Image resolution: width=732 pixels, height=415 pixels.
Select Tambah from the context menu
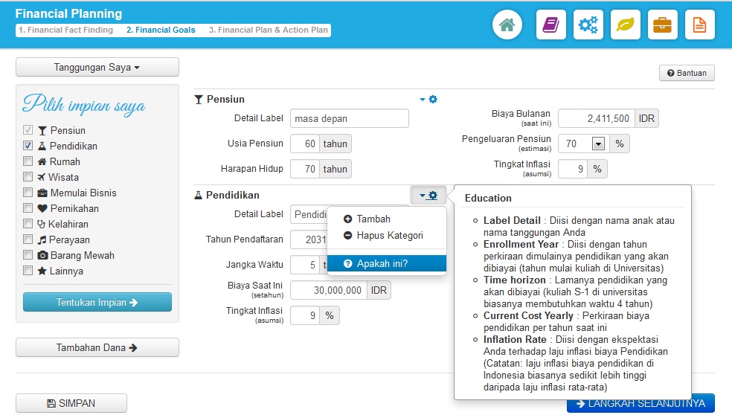pos(373,219)
